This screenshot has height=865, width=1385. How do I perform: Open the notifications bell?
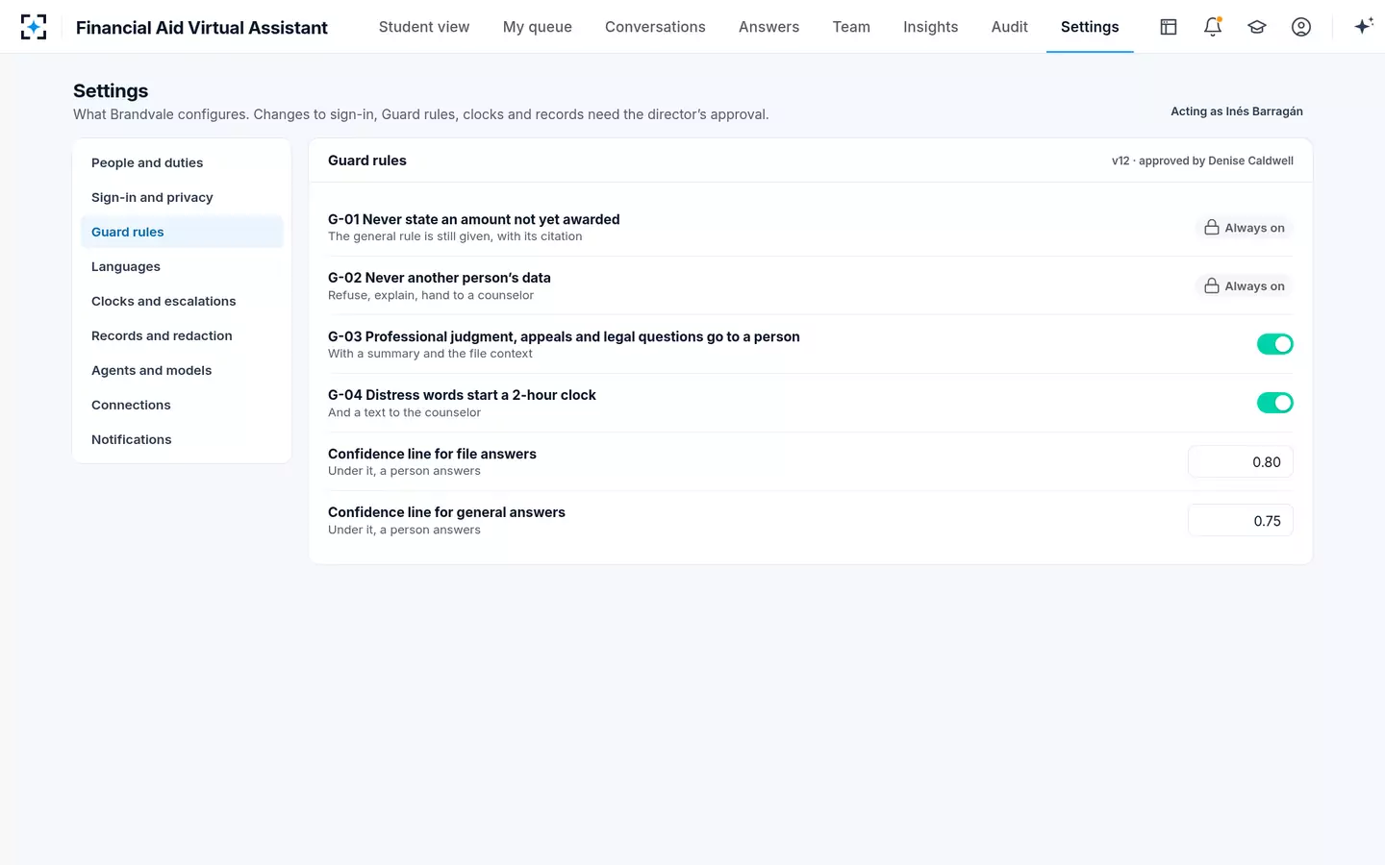point(1213,27)
